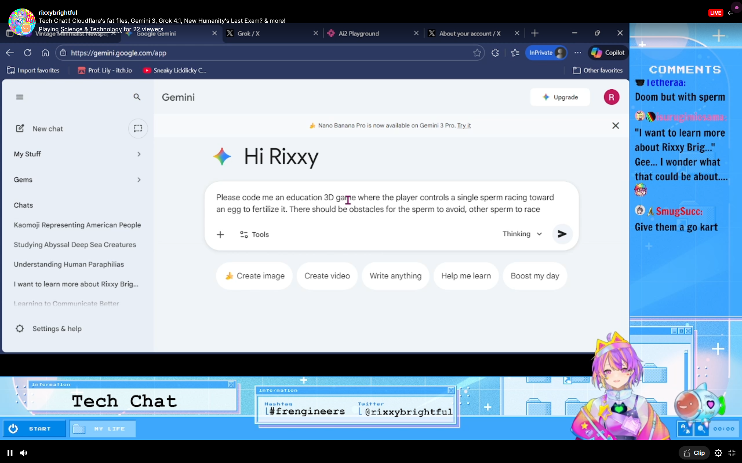Open the Thinking model dropdown
Screen dimensions: 742x463
pos(522,234)
